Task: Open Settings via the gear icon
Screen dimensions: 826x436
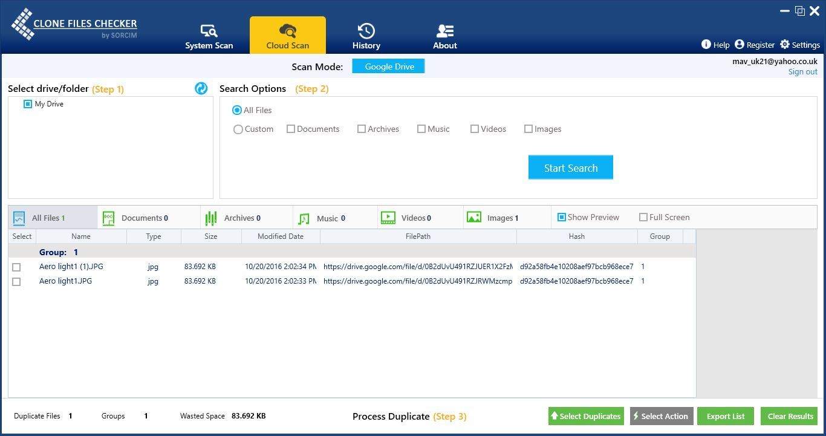Action: (x=785, y=44)
